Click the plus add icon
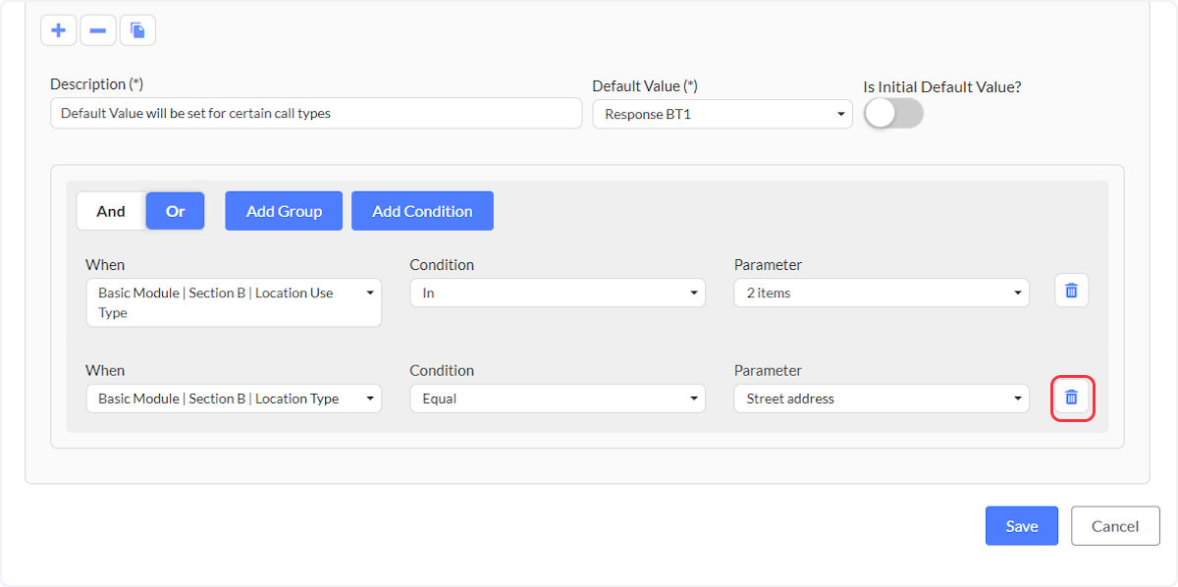1178x587 pixels. [x=59, y=30]
